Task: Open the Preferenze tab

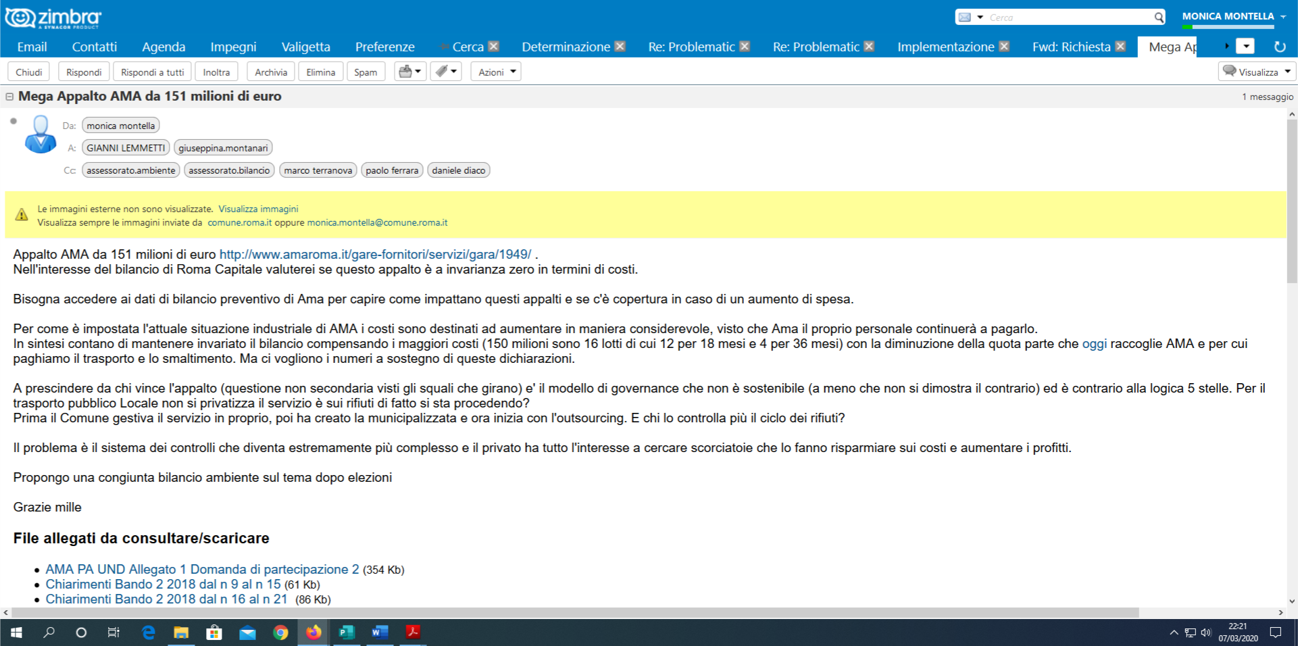Action: click(x=385, y=47)
